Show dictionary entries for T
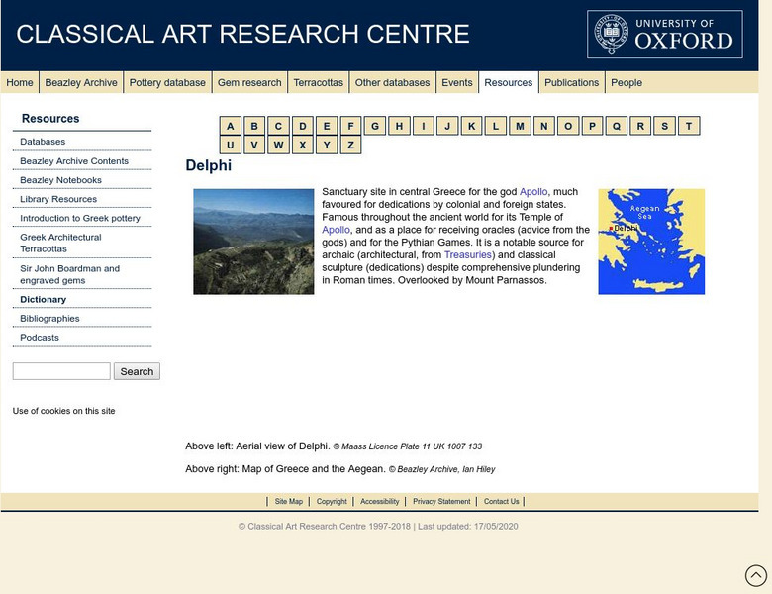Viewport: 772px width, 594px height. click(688, 126)
